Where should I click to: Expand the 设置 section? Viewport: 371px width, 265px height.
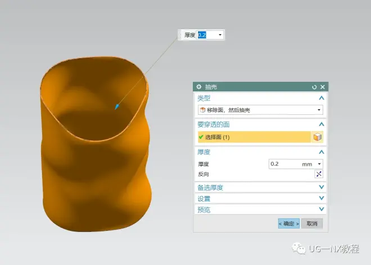pyautogui.click(x=322, y=198)
